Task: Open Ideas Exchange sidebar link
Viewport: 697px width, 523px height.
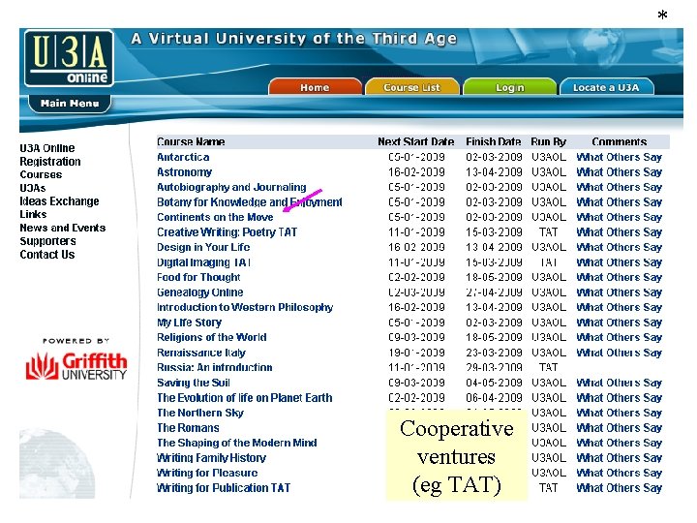Action: click(x=59, y=201)
